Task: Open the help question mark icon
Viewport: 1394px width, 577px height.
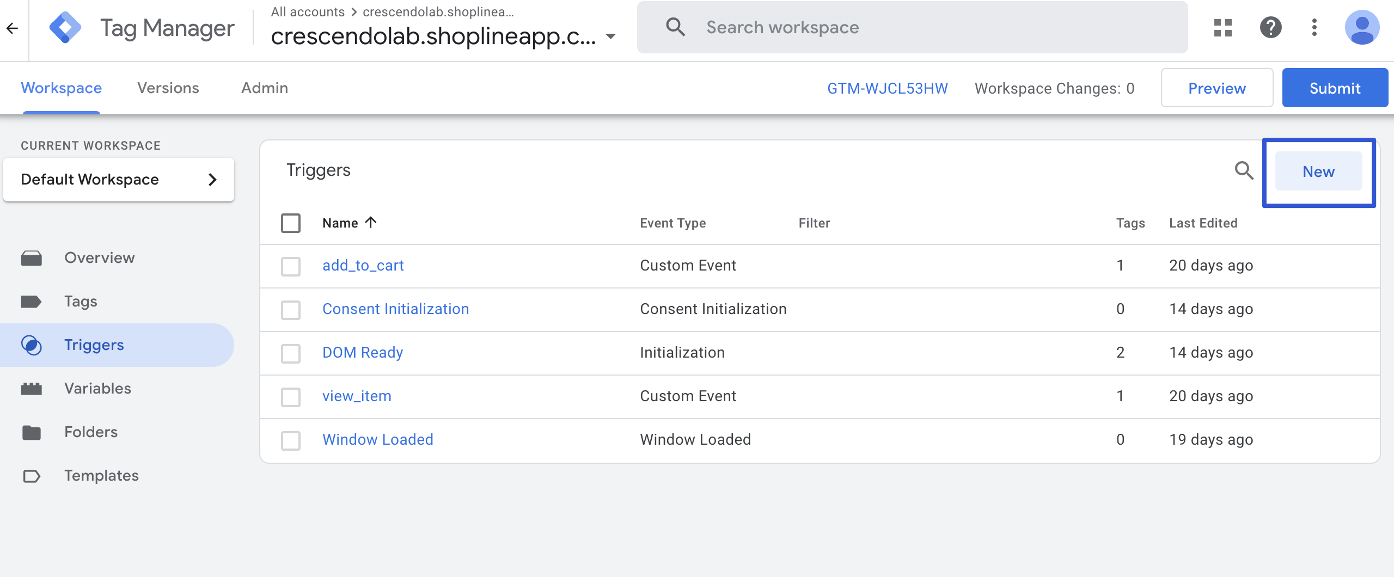Action: click(x=1270, y=28)
